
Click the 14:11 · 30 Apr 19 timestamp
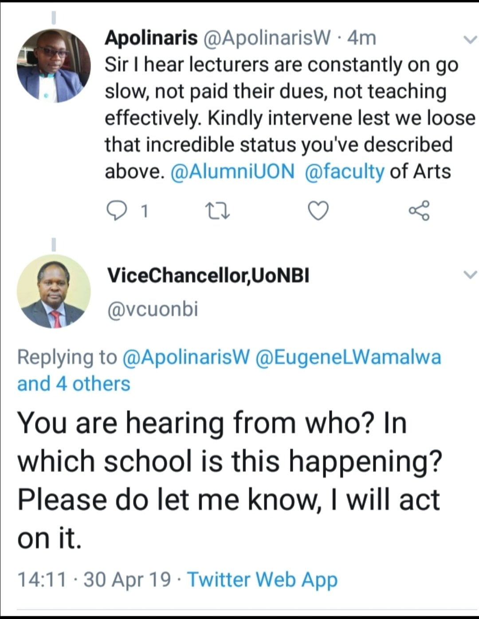(x=94, y=579)
